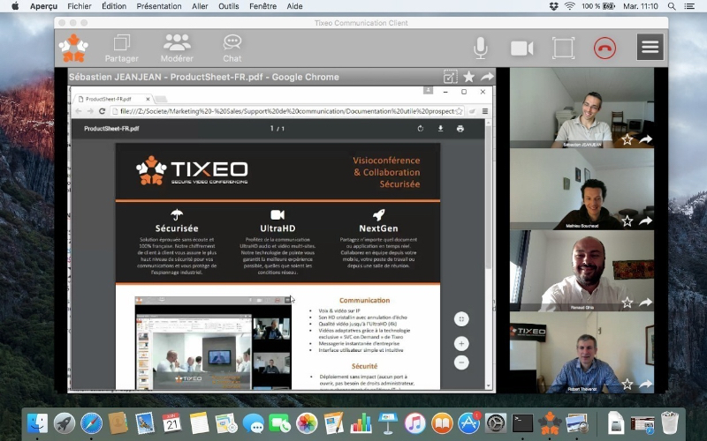Open Spotlight search in menu bar

(672, 6)
